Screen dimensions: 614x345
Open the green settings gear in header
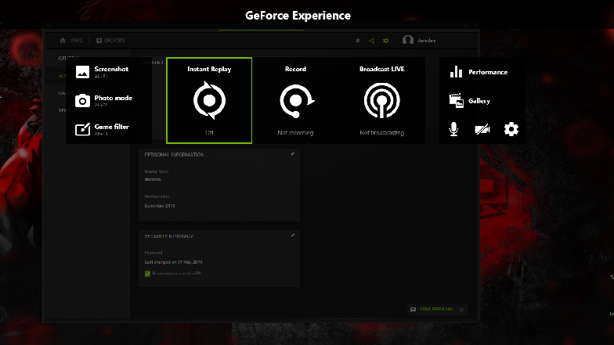click(385, 41)
